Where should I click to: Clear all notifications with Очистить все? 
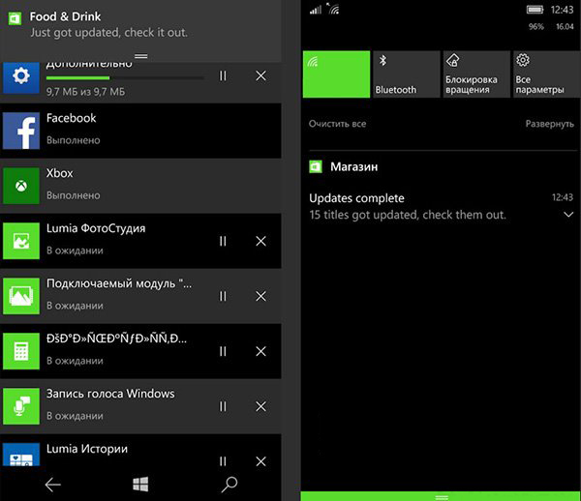click(337, 125)
